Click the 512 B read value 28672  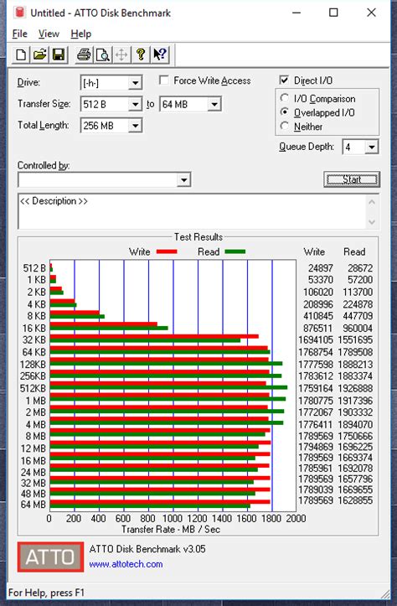(x=360, y=268)
